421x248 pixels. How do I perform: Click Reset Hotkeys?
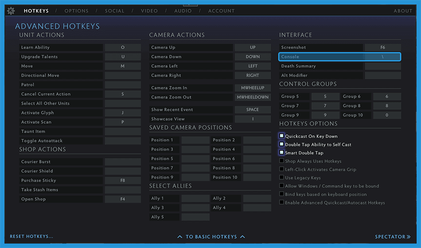click(x=31, y=236)
